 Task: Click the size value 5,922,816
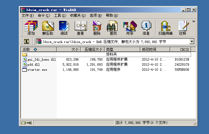tap(70, 64)
